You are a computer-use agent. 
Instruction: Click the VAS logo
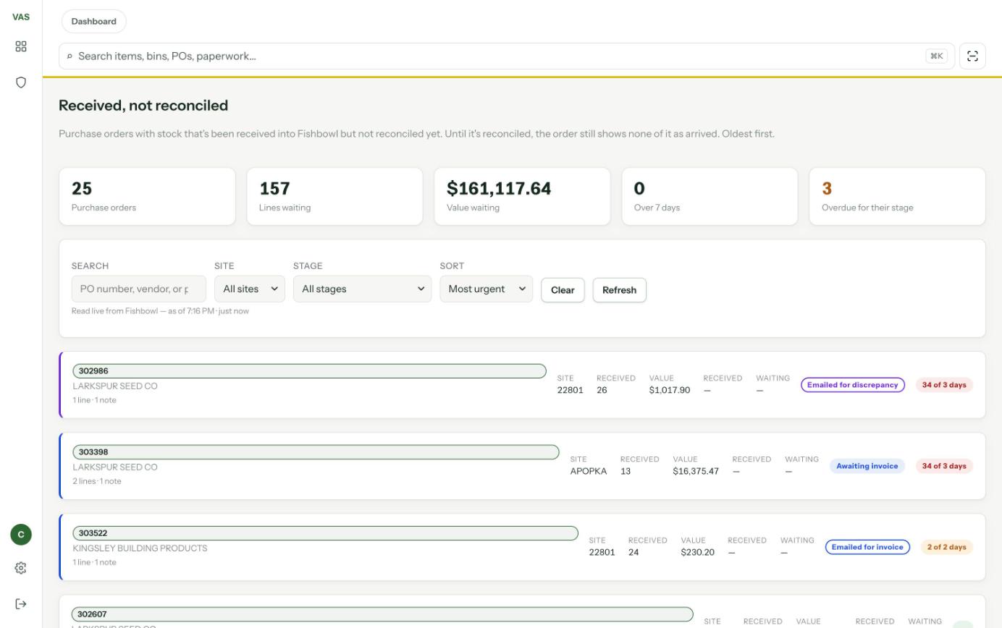[x=21, y=17]
